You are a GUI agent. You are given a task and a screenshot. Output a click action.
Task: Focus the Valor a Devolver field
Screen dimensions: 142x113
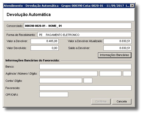(45, 41)
